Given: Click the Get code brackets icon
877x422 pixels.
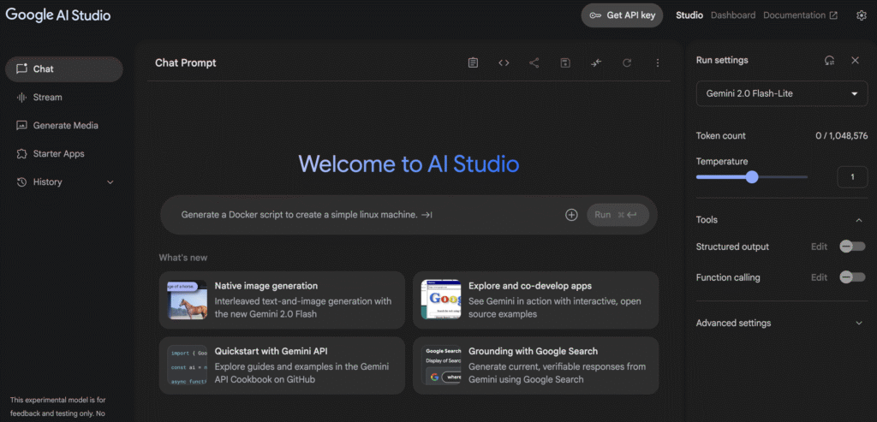Looking at the screenshot, I should pos(504,63).
